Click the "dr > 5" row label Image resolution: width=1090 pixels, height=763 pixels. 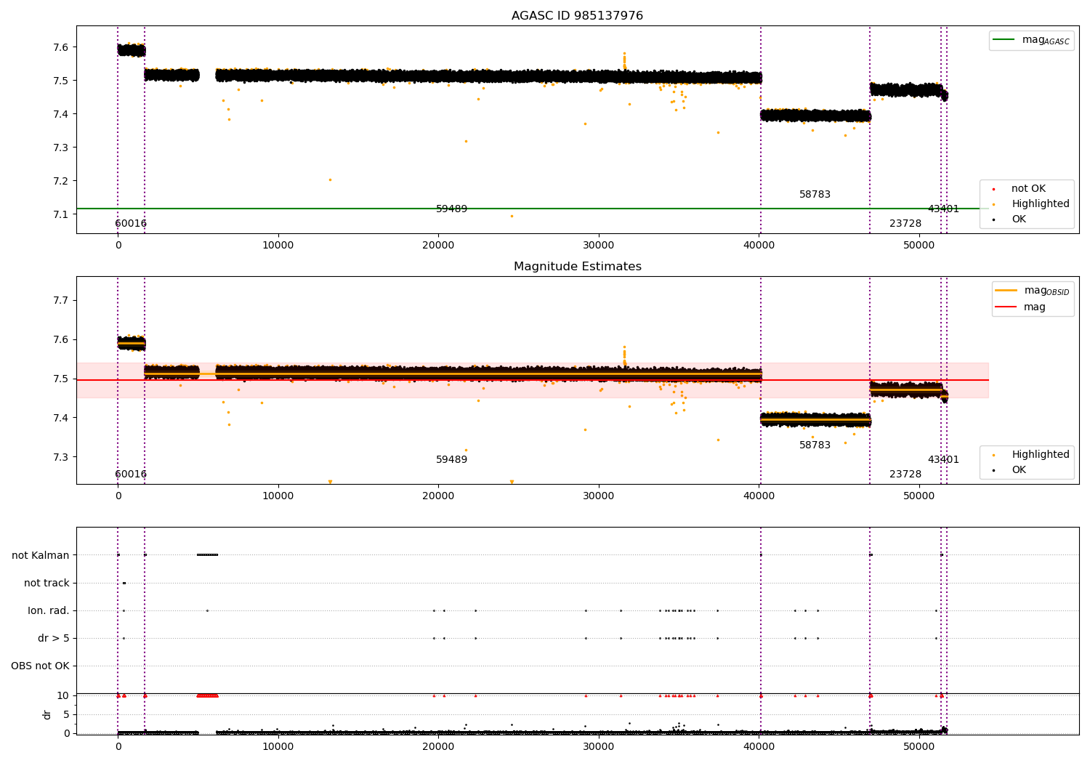tap(54, 639)
